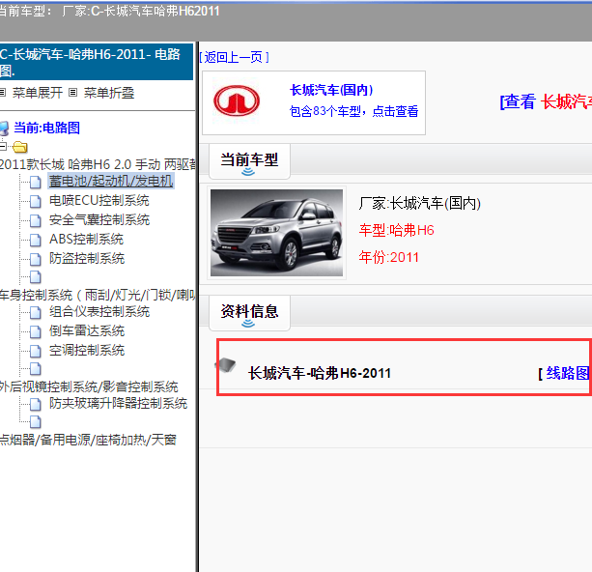The height and width of the screenshot is (572, 592).
Task: Open 蓄电池/起动机/发电机 tree item
Action: (111, 182)
